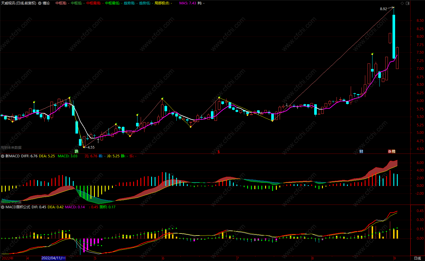Screen dimensions: 425x261
Task: Click the 日线 period button at bottom right
Action: [x=417, y=258]
